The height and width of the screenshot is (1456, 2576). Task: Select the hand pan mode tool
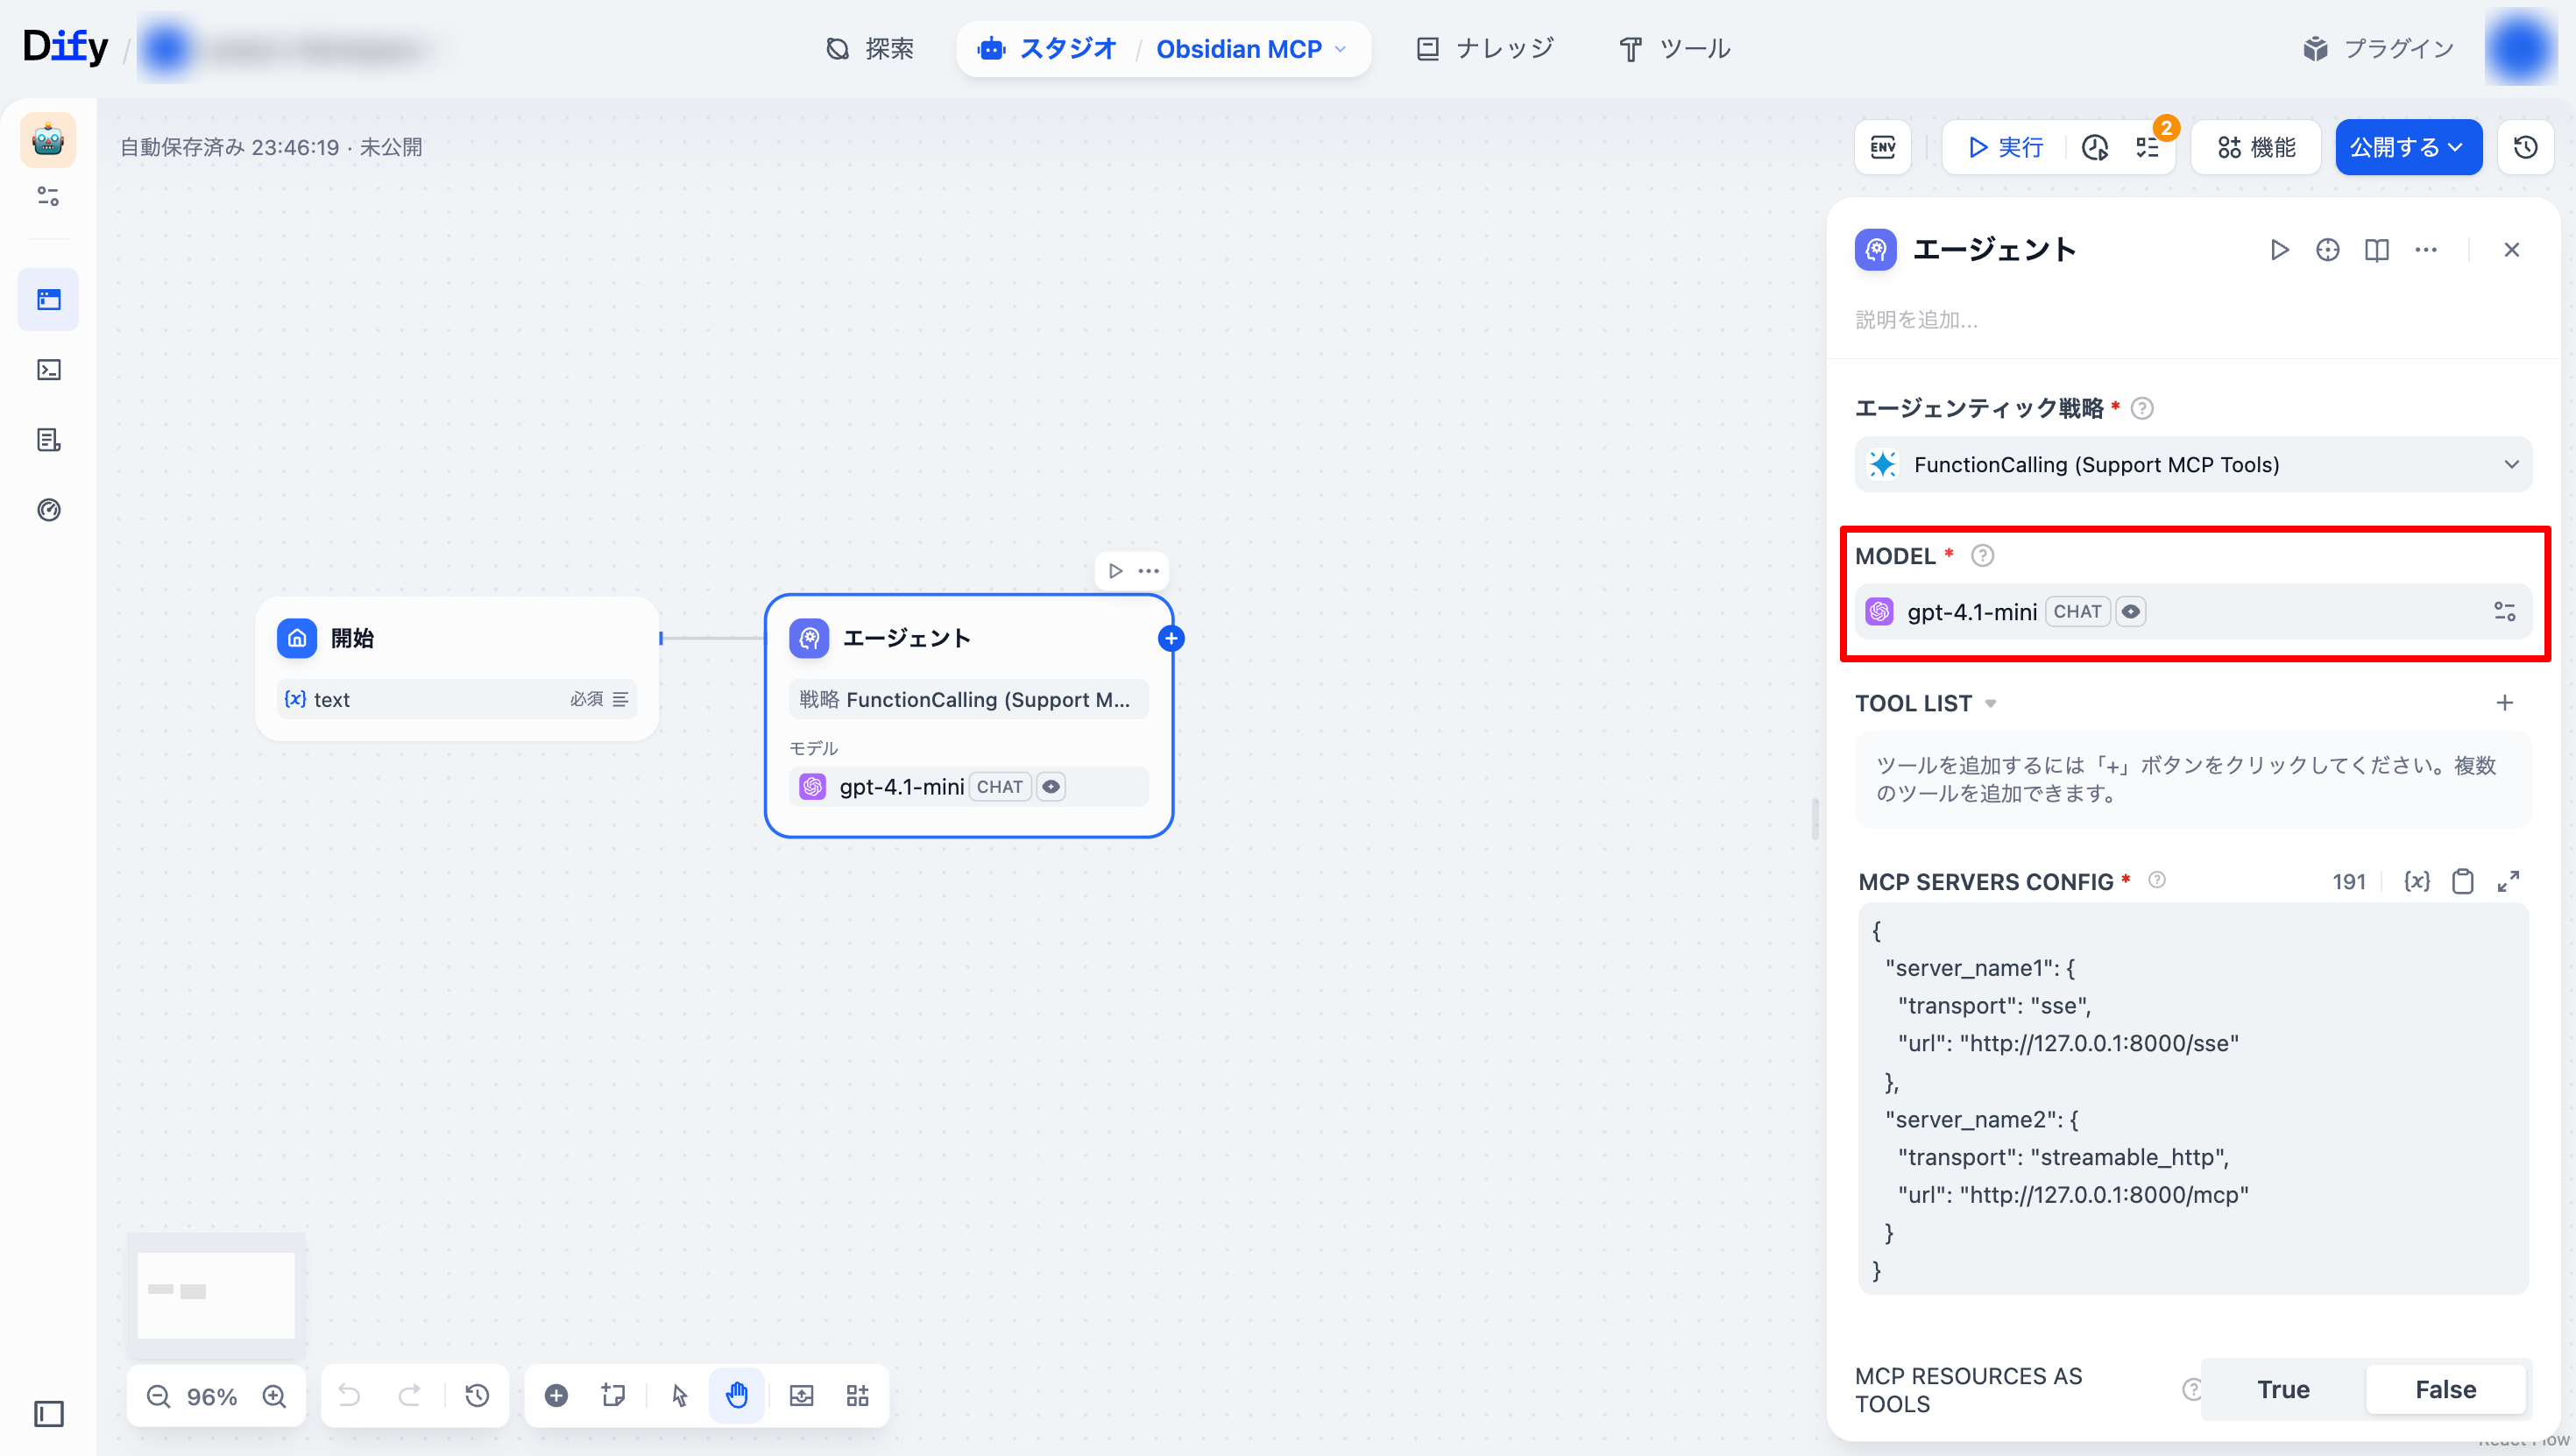pos(737,1395)
